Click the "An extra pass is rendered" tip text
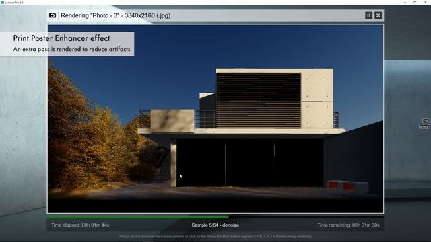The width and height of the screenshot is (431, 242). pyautogui.click(x=71, y=49)
